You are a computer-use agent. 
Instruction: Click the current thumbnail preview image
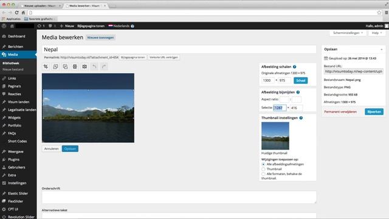click(275, 136)
